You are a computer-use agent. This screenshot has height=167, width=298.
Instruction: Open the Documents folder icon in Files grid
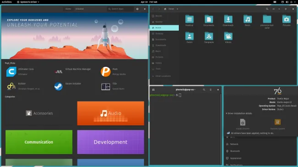[209, 19]
